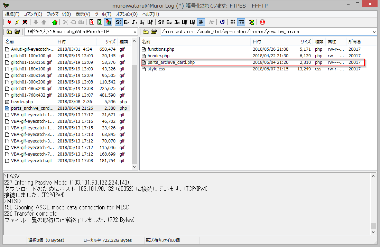Click the green Mirror Upload icon

(x=54, y=22)
